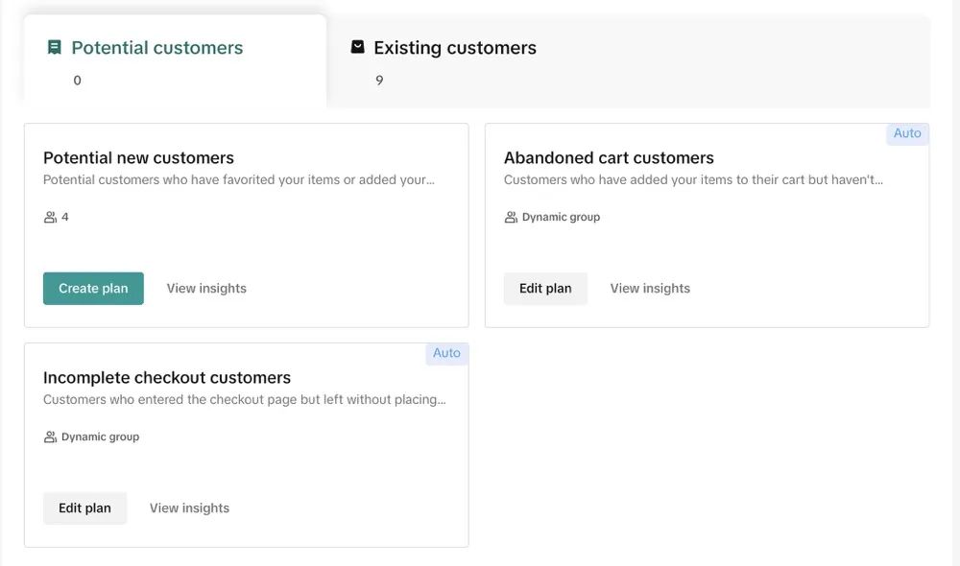Click people icon in Abandoned cart customers card
Viewport: 960px width, 566px height.
pyautogui.click(x=511, y=217)
